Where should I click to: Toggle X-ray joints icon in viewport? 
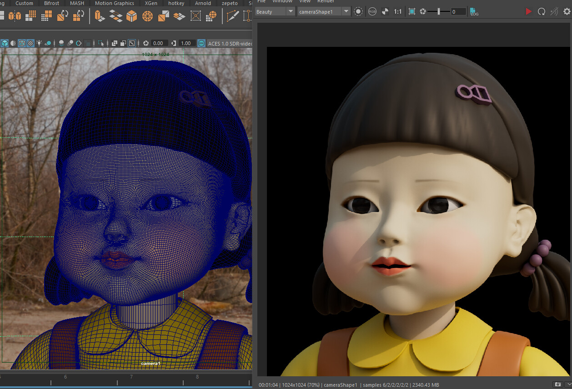click(x=132, y=43)
